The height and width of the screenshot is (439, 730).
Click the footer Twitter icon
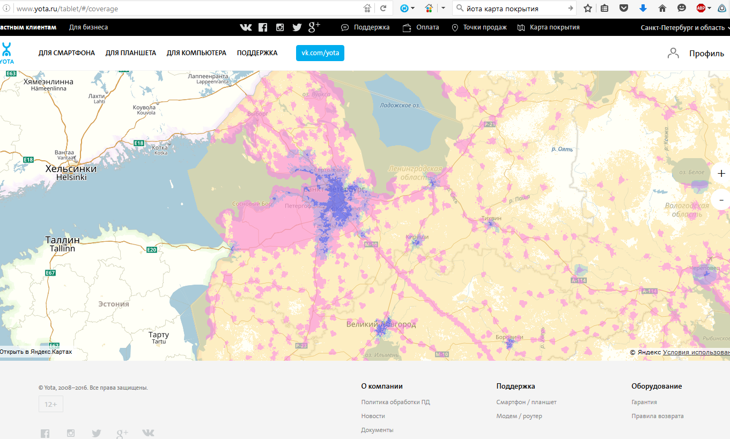coord(97,433)
